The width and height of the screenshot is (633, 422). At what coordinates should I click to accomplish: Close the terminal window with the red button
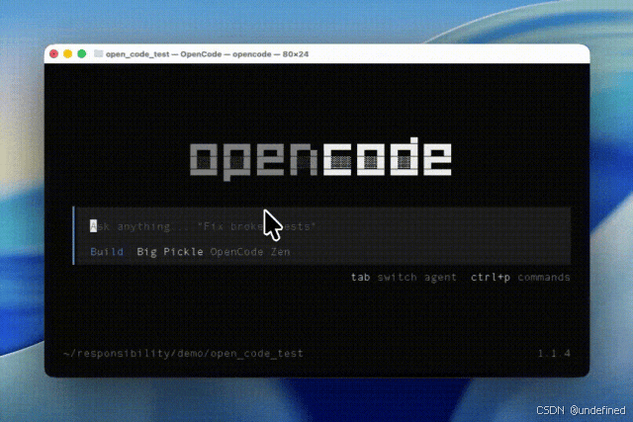tap(53, 53)
